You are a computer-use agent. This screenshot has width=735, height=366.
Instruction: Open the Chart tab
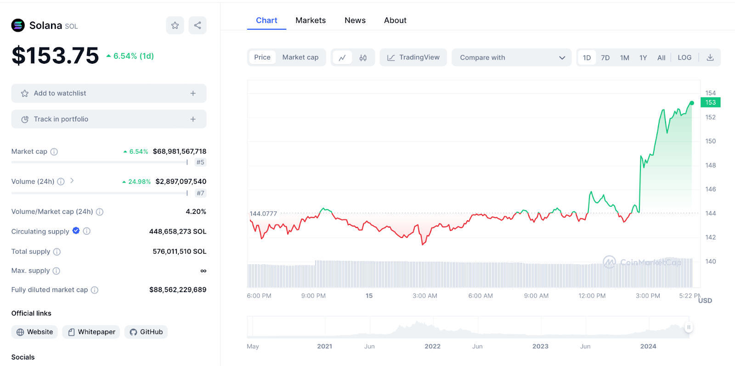tap(266, 20)
